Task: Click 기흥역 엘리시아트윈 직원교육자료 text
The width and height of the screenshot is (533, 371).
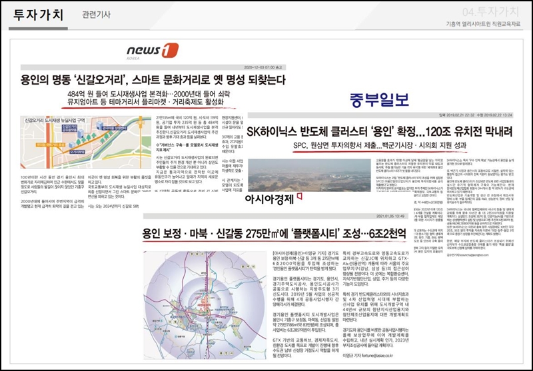Action: [x=483, y=24]
